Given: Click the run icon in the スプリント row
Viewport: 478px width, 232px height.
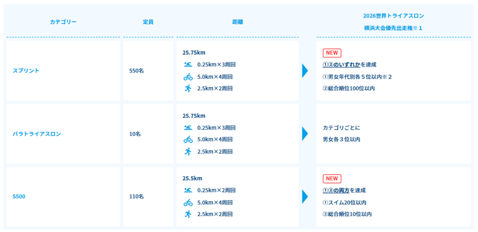Looking at the screenshot, I should coord(188,89).
